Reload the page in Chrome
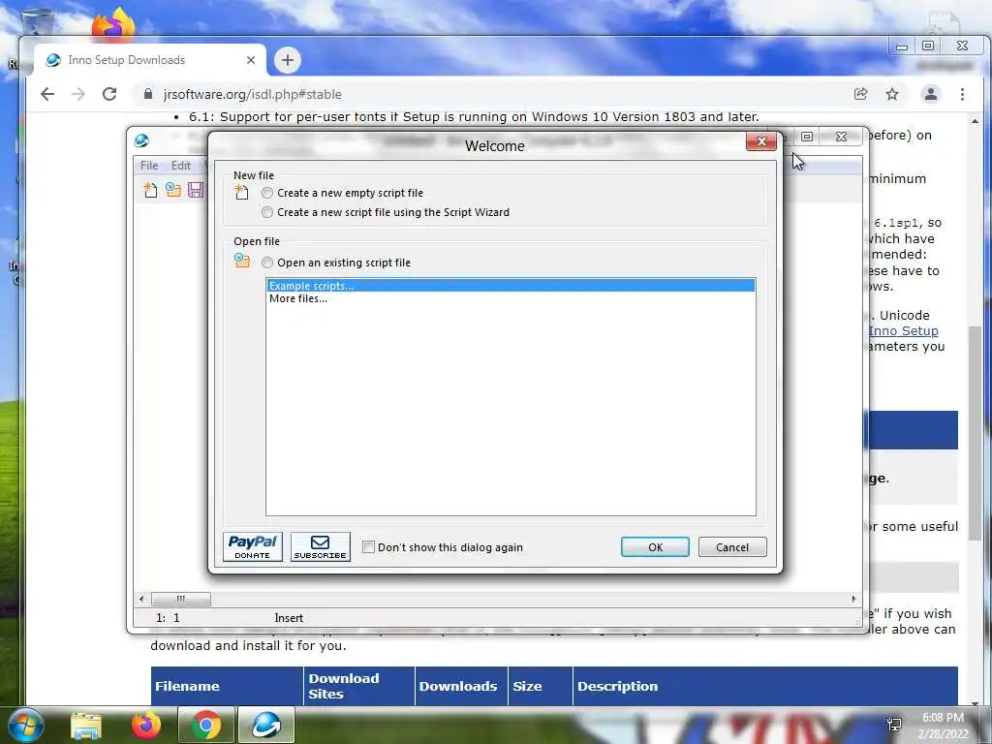Viewport: 992px width, 744px height. coord(109,94)
